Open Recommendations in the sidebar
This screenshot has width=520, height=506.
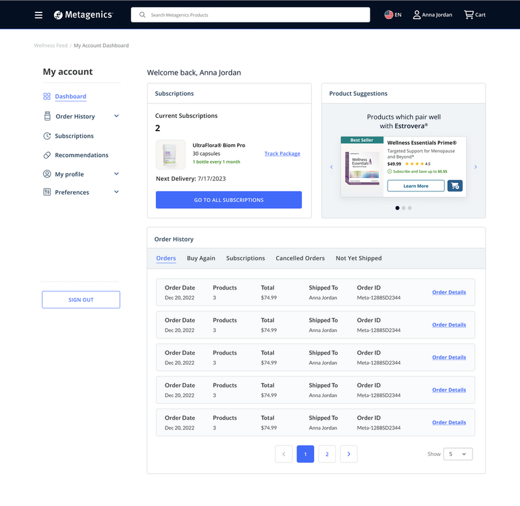[82, 155]
